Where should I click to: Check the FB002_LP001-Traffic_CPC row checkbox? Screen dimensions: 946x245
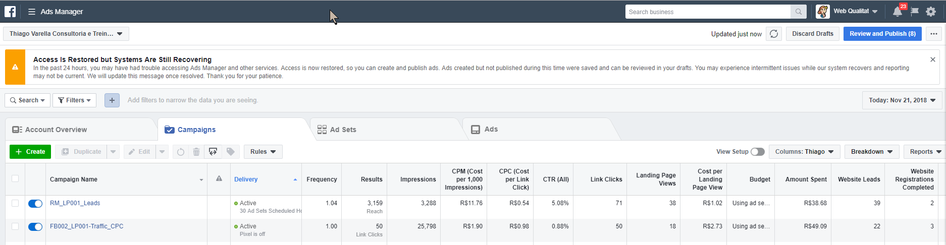pos(15,226)
